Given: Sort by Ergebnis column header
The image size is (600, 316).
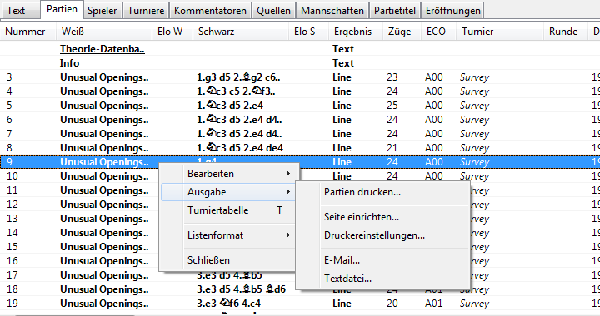Looking at the screenshot, I should 356,32.
